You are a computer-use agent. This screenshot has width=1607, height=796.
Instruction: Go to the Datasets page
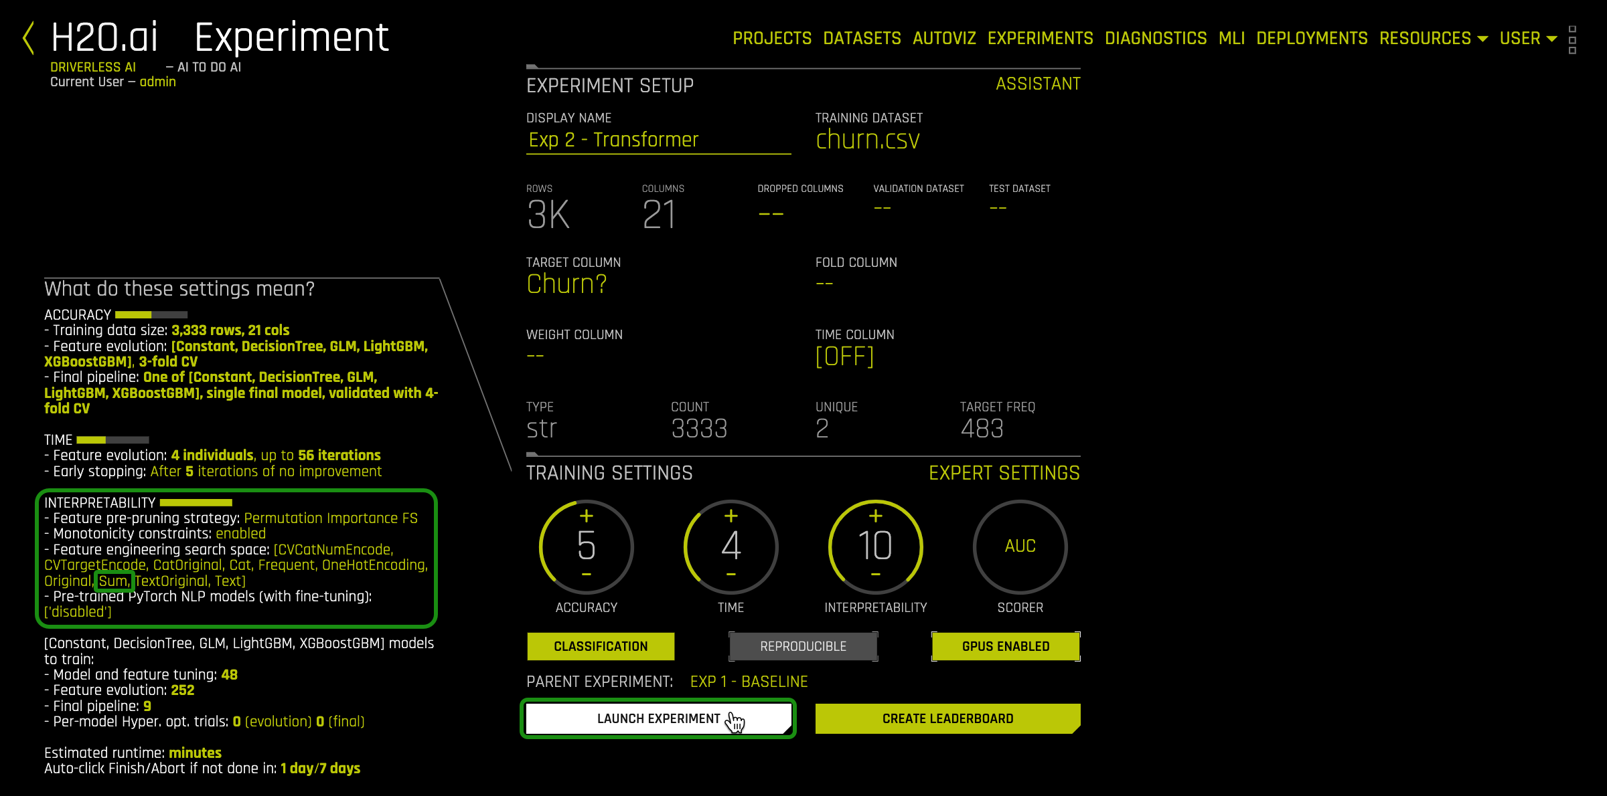(862, 38)
